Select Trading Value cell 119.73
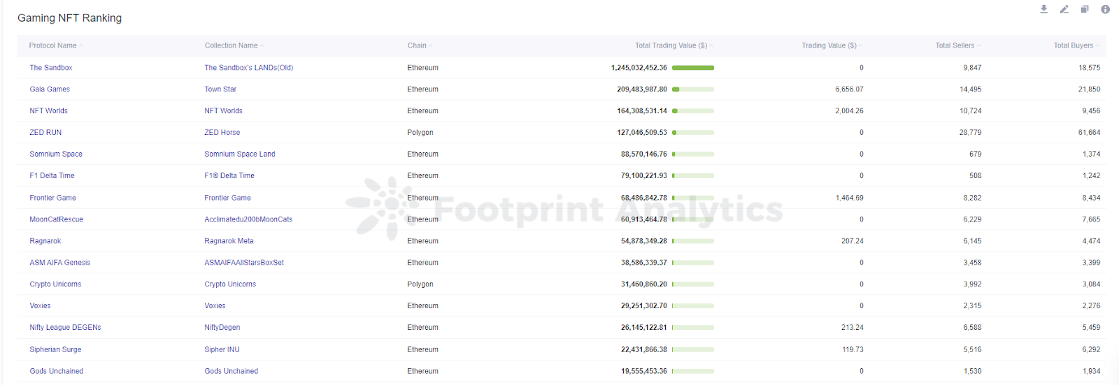Image resolution: width=1119 pixels, height=385 pixels. click(853, 350)
